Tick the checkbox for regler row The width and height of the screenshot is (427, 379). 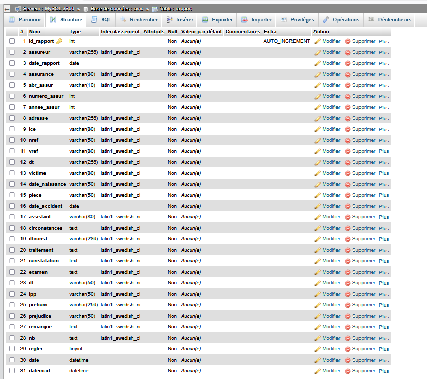12,349
